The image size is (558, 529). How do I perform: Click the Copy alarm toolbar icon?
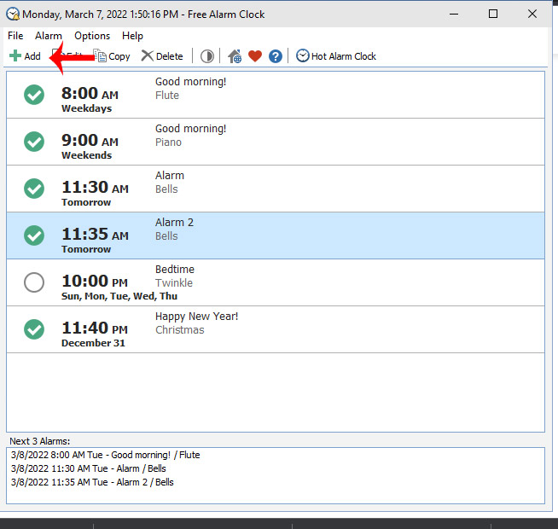click(101, 56)
